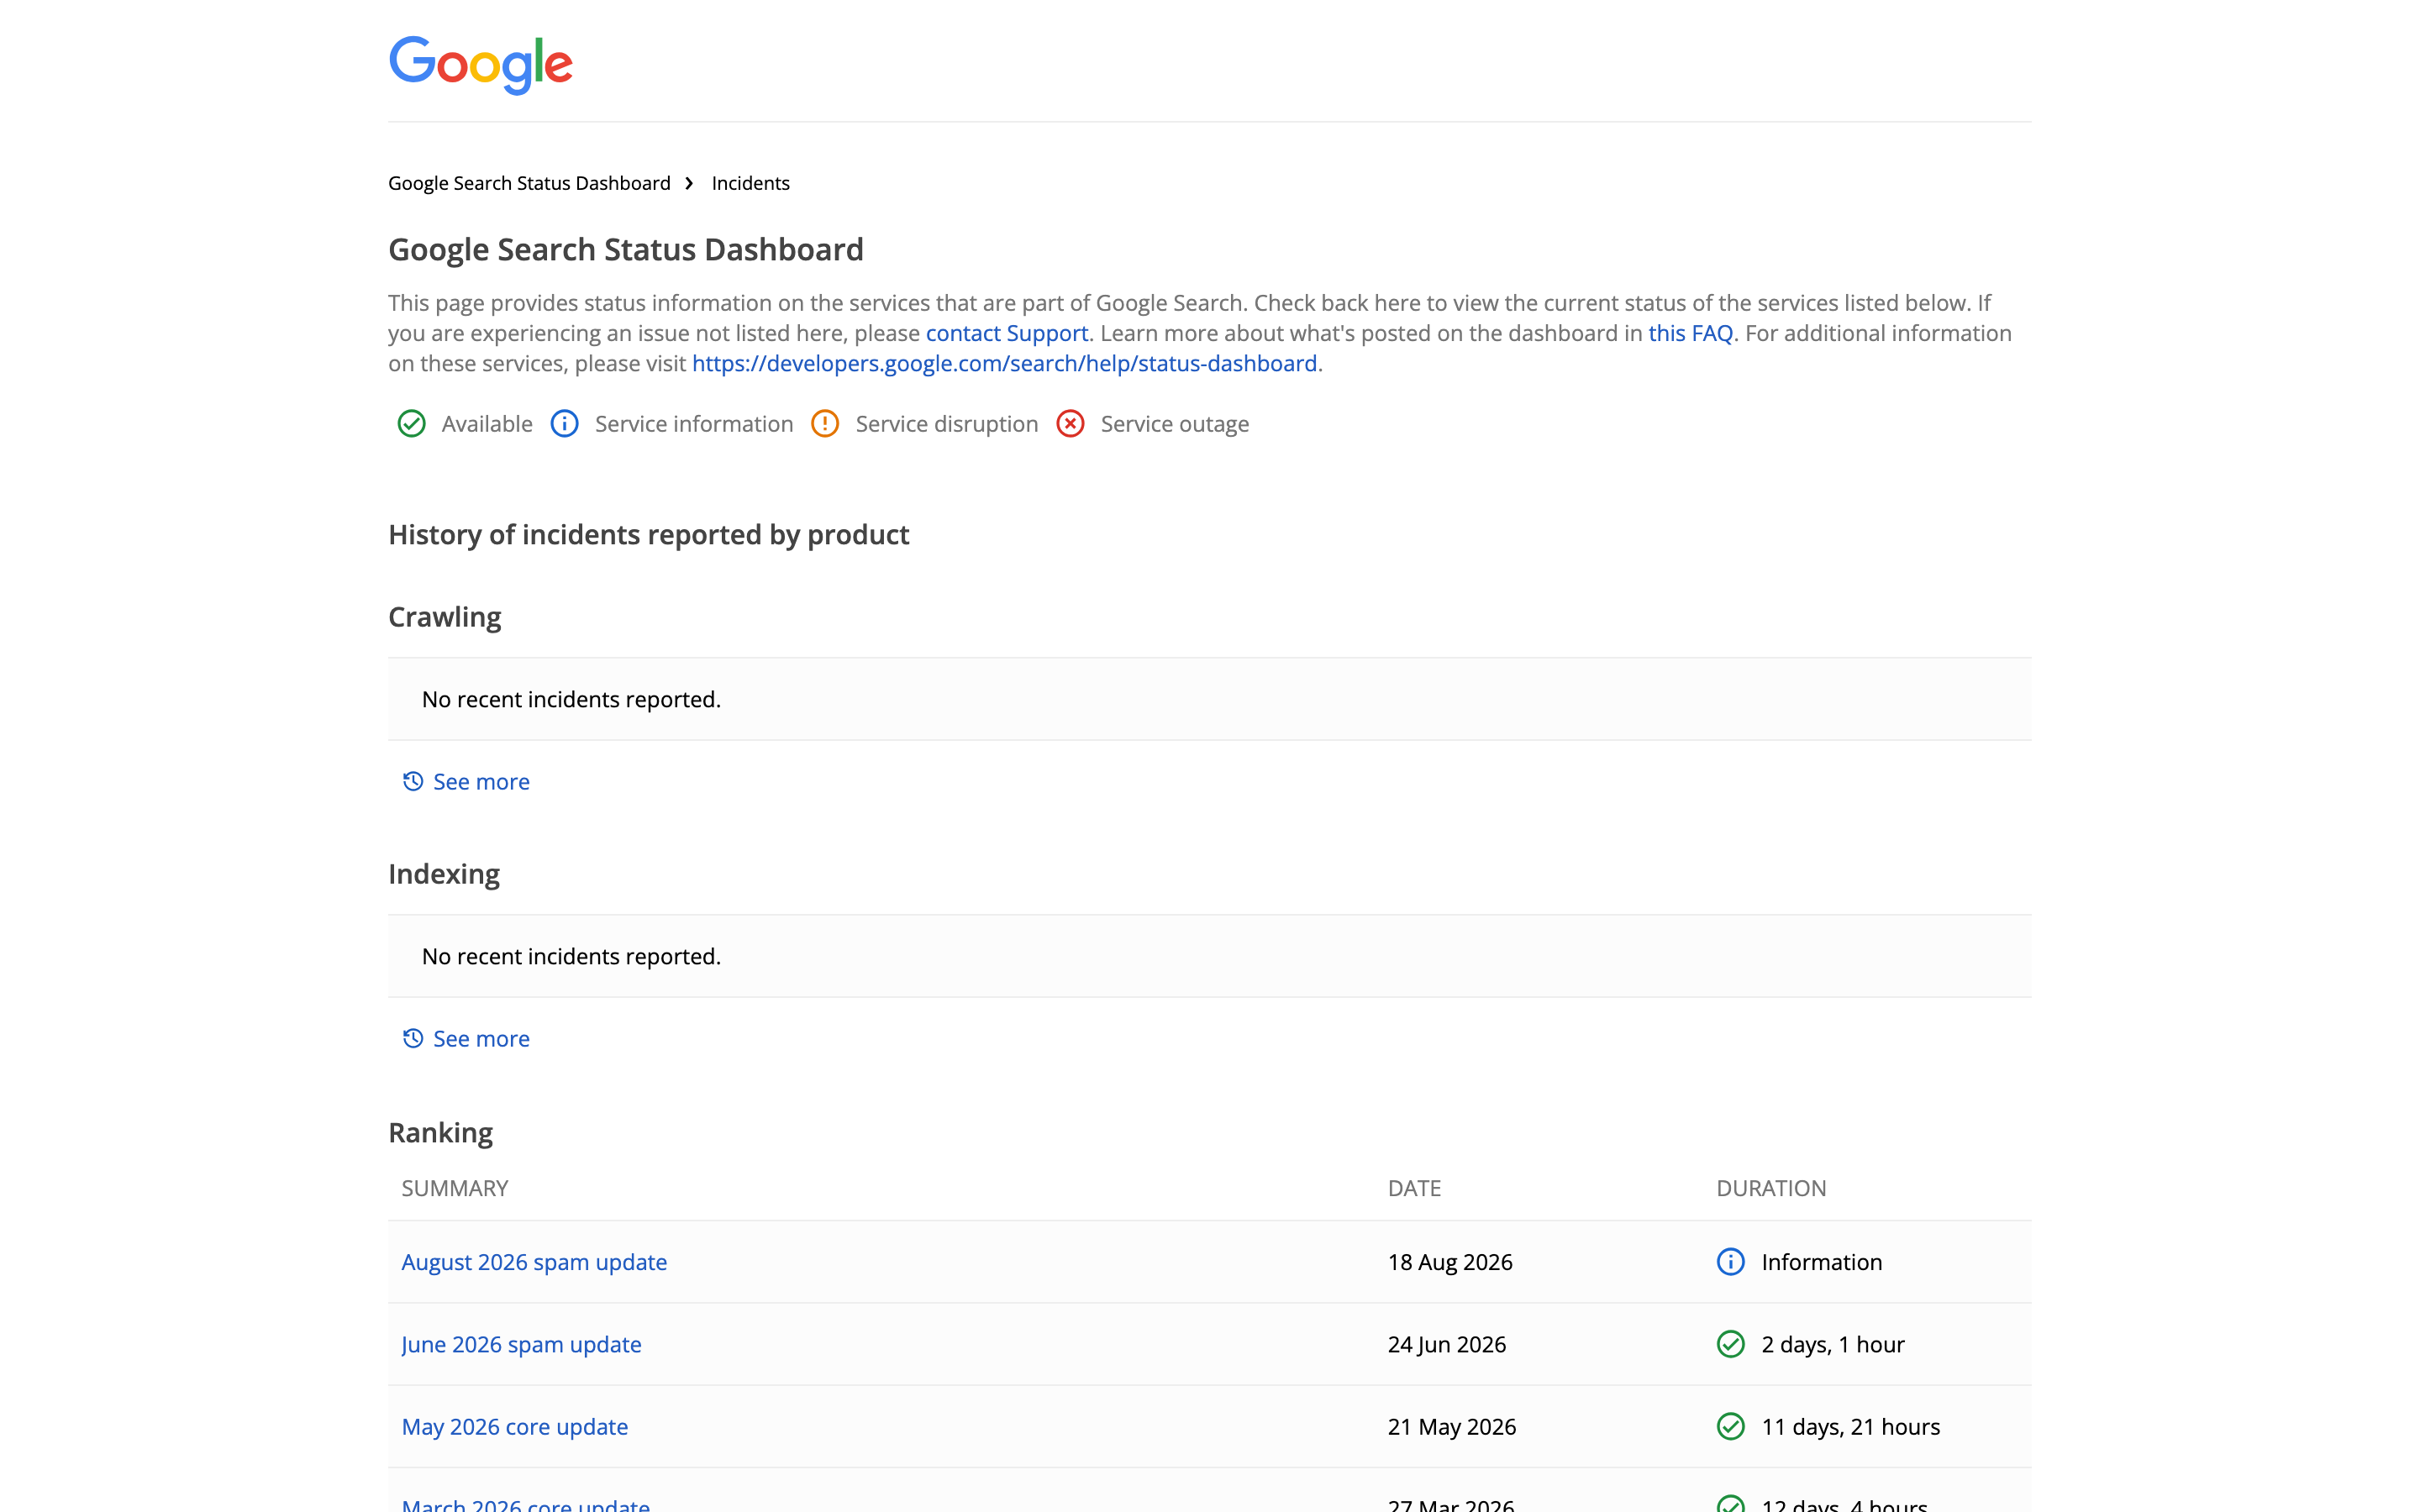Viewport: 2420px width, 1512px height.
Task: Click the SUMMARY column header
Action: click(455, 1188)
